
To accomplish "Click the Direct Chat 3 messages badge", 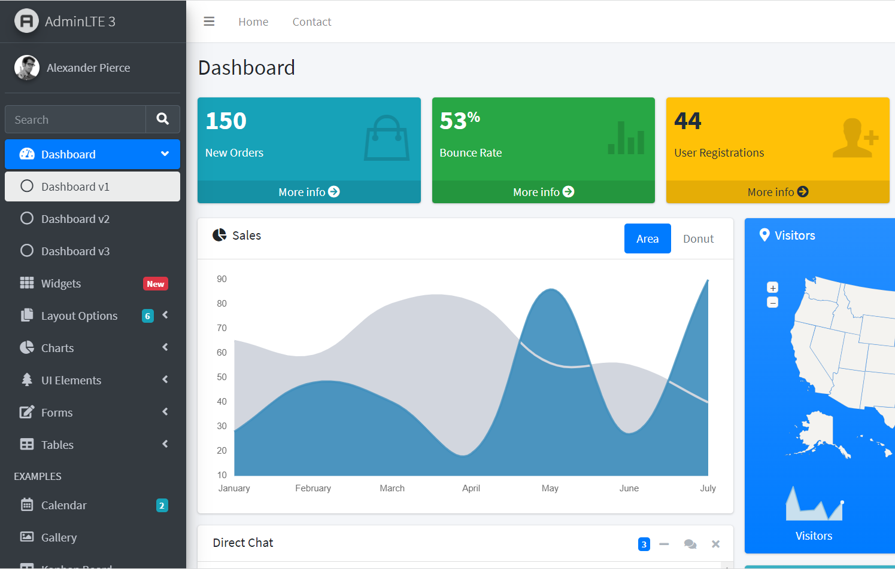I will pos(644,544).
